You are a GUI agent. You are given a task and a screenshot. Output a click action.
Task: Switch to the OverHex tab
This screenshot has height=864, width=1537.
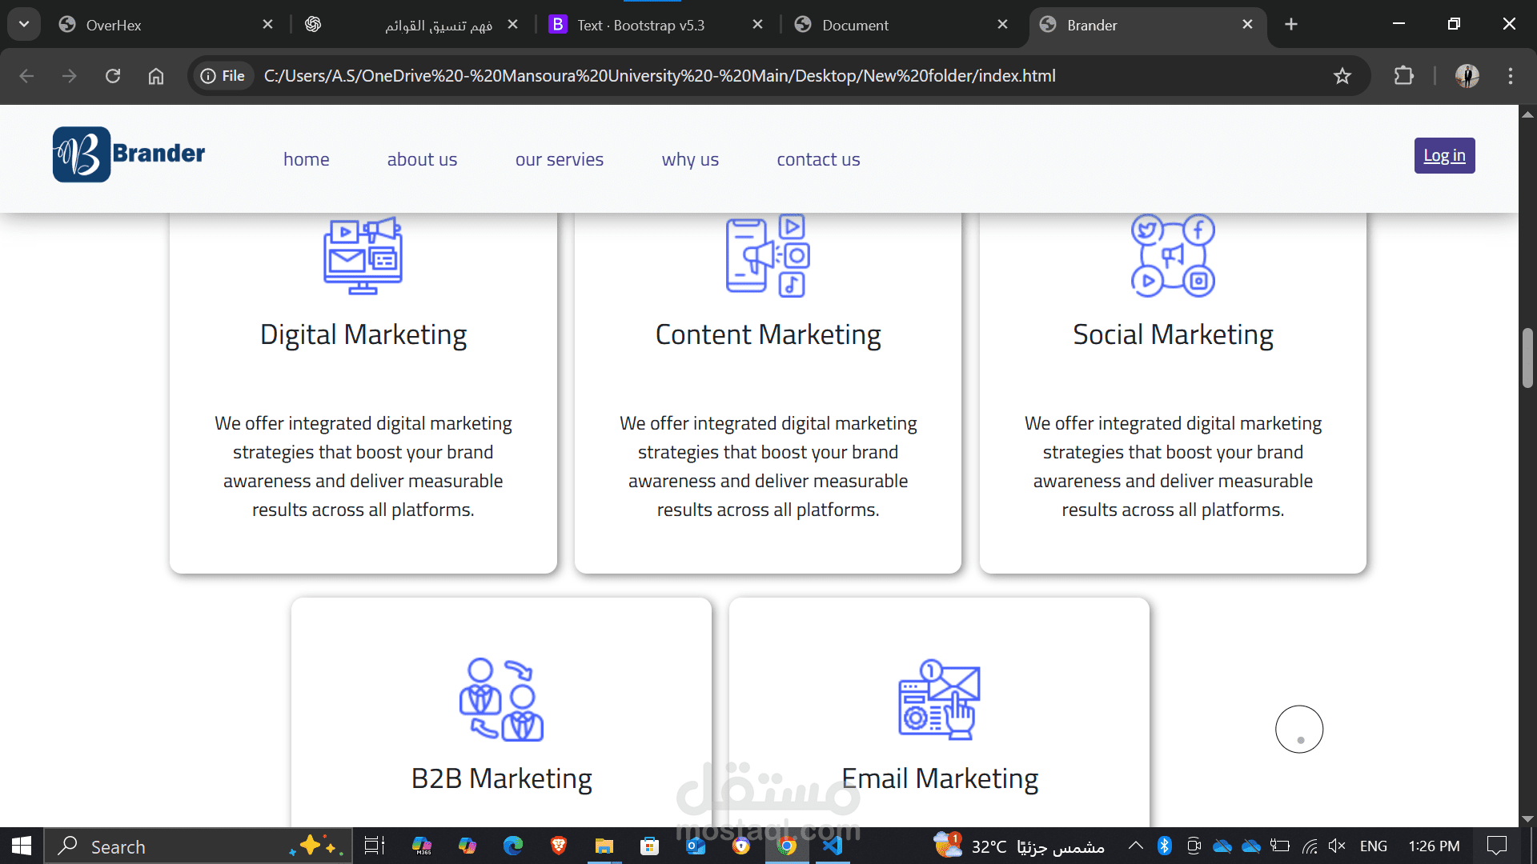click(114, 25)
